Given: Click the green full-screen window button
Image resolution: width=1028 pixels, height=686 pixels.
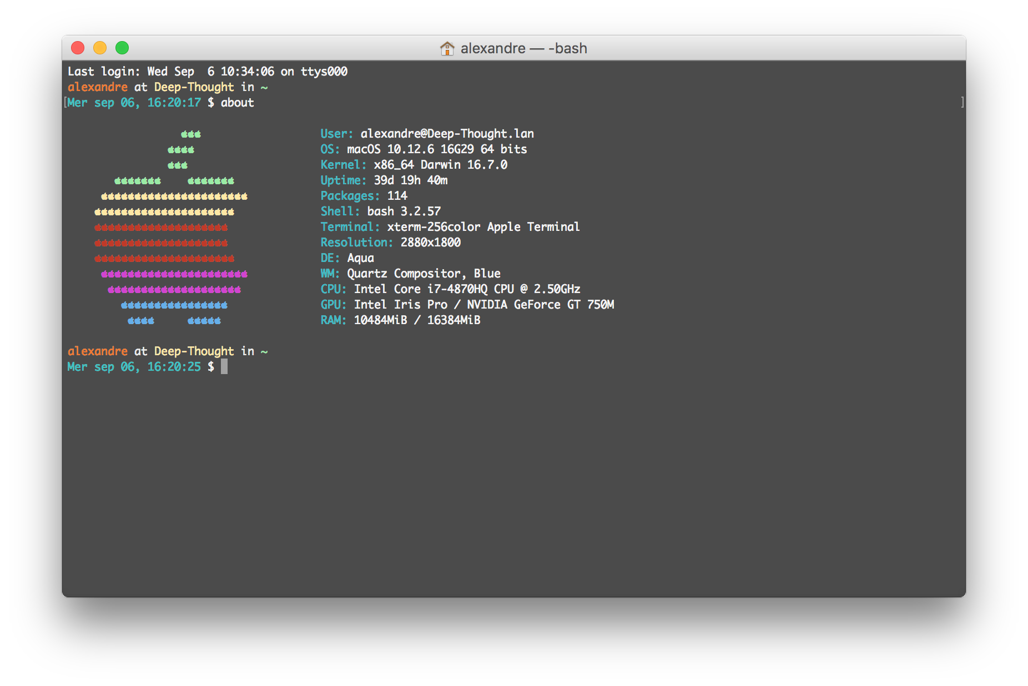Looking at the screenshot, I should [x=122, y=48].
